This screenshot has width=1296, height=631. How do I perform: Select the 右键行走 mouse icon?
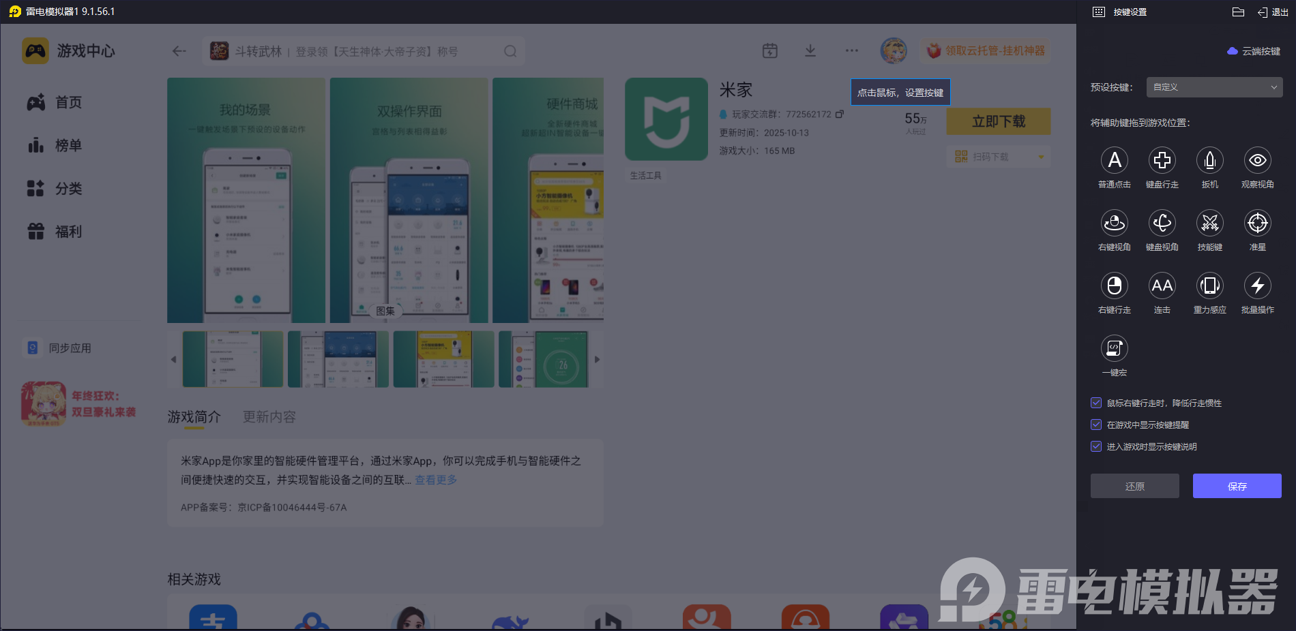pyautogui.click(x=1115, y=286)
